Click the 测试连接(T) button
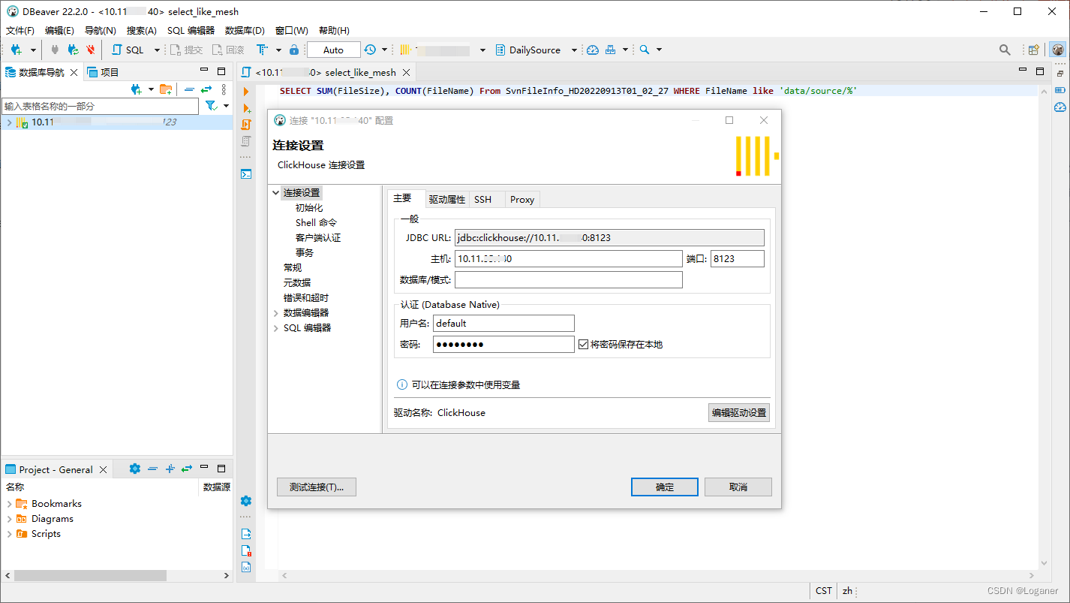The height and width of the screenshot is (603, 1070). 316,487
